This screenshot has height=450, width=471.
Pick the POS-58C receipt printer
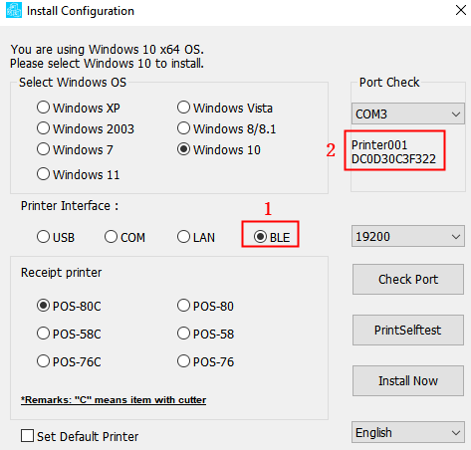(69, 334)
